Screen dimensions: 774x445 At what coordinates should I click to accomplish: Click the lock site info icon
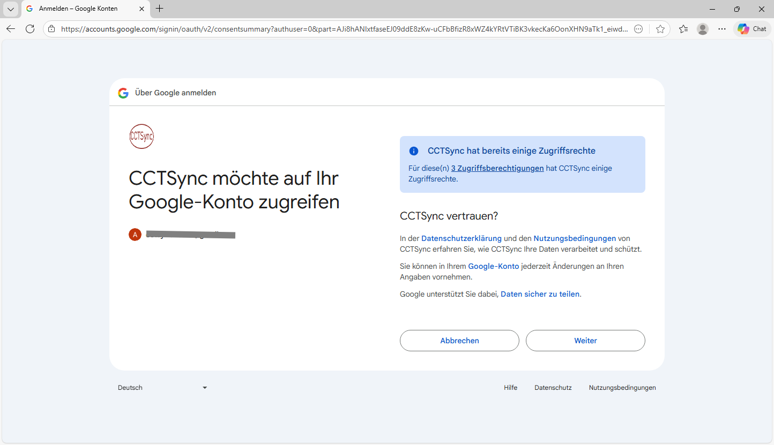click(x=51, y=29)
